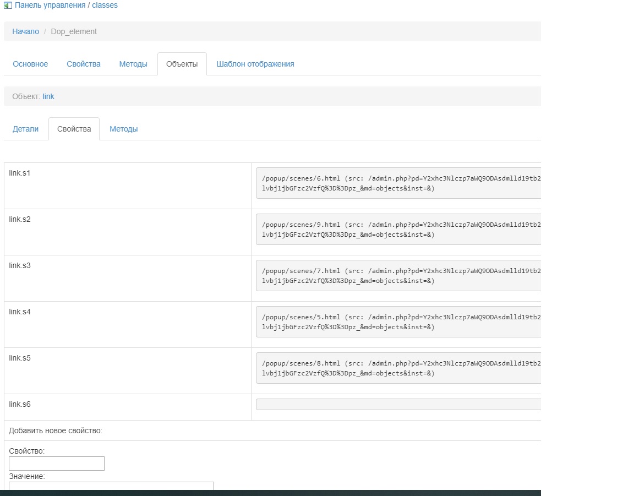The image size is (634, 496).
Task: Select the link.s1 property label
Action: [x=19, y=173]
